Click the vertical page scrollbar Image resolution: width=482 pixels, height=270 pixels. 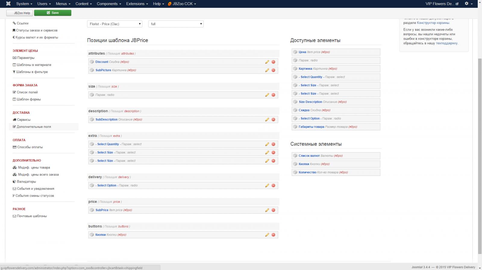[x=480, y=151]
